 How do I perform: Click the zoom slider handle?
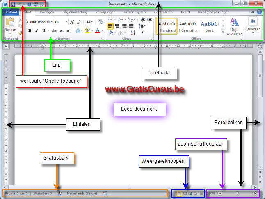[x=237, y=193]
